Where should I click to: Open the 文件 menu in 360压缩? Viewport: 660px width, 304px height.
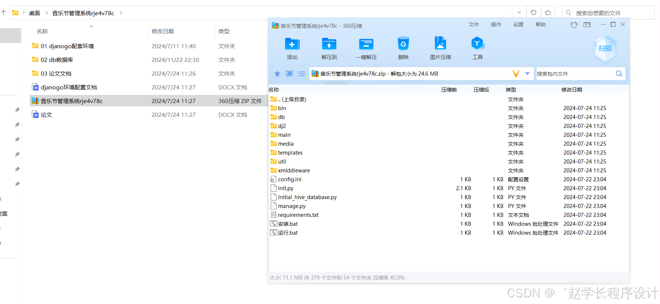(473, 24)
